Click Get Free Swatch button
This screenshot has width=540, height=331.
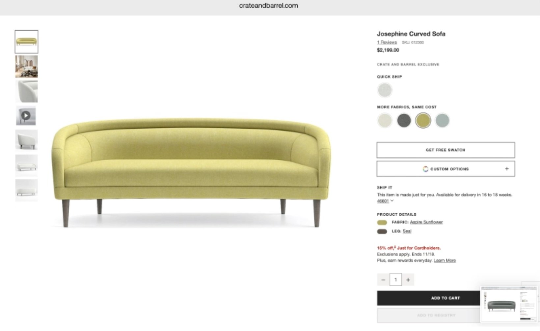pyautogui.click(x=446, y=150)
